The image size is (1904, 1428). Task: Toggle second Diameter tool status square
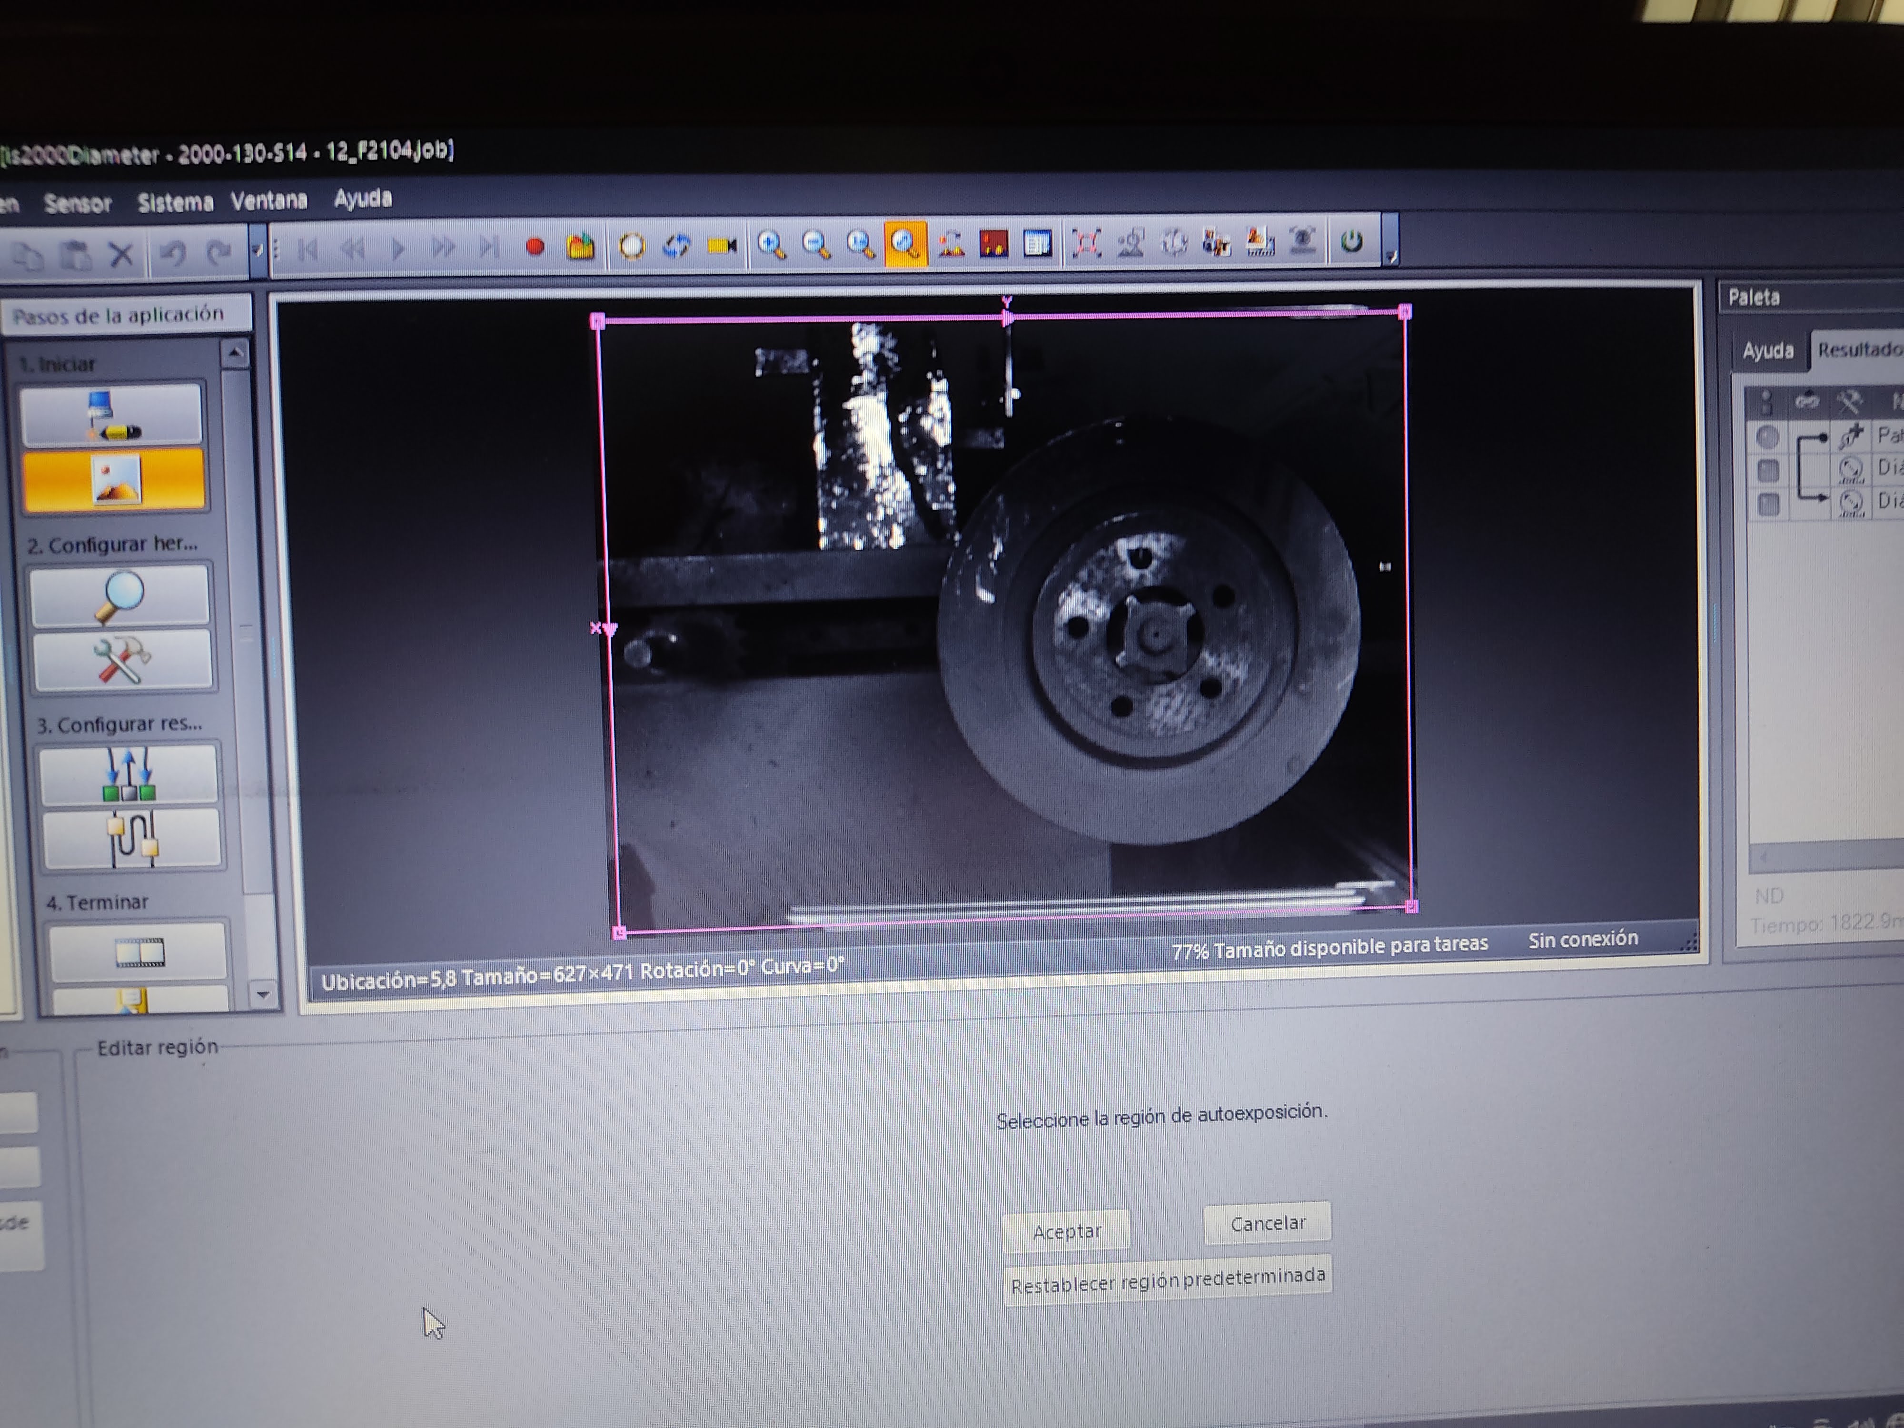(x=1769, y=503)
